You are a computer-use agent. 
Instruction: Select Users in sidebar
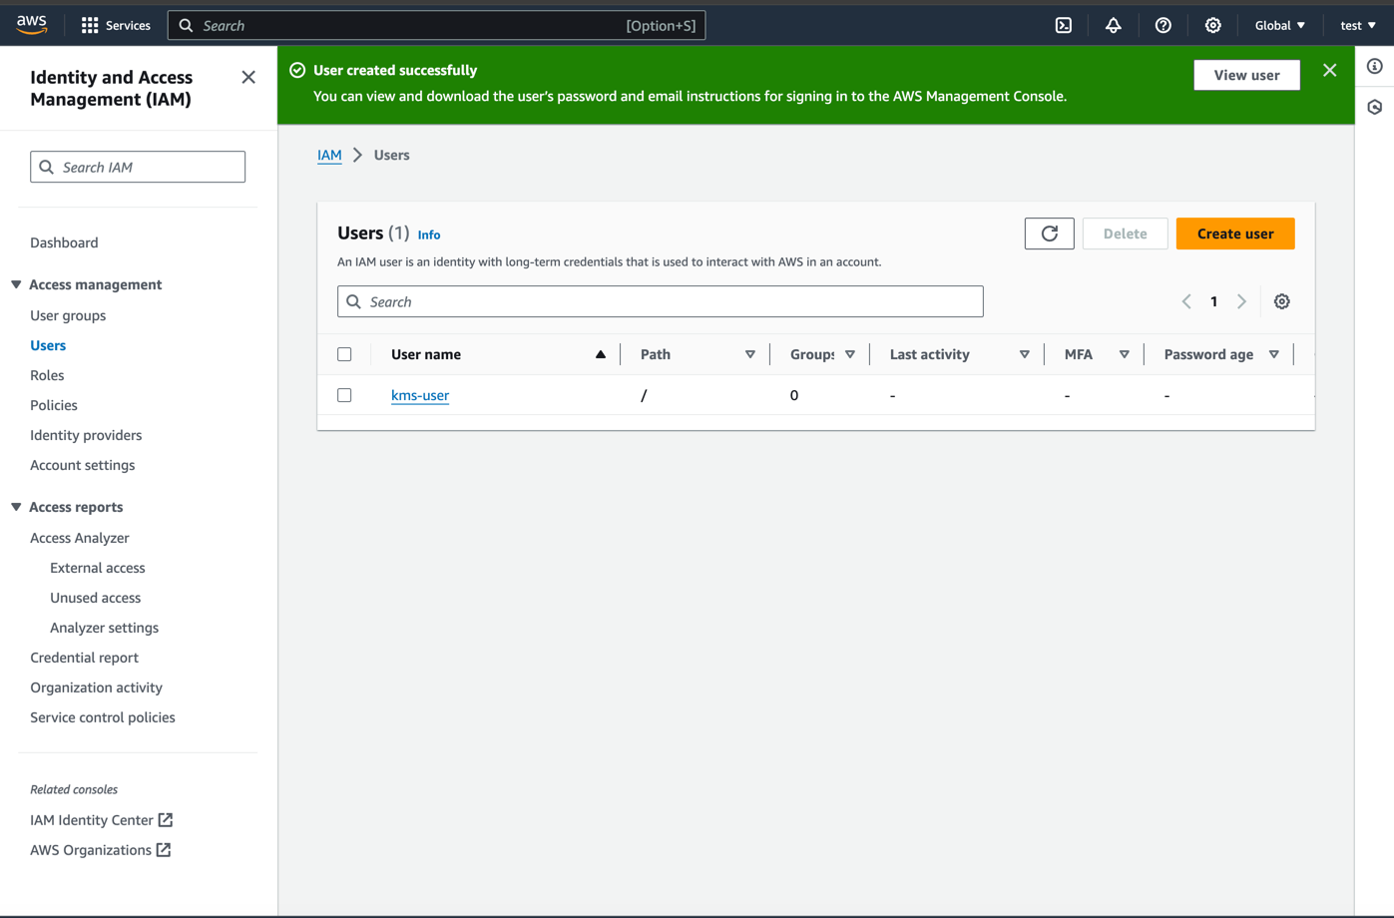48,345
